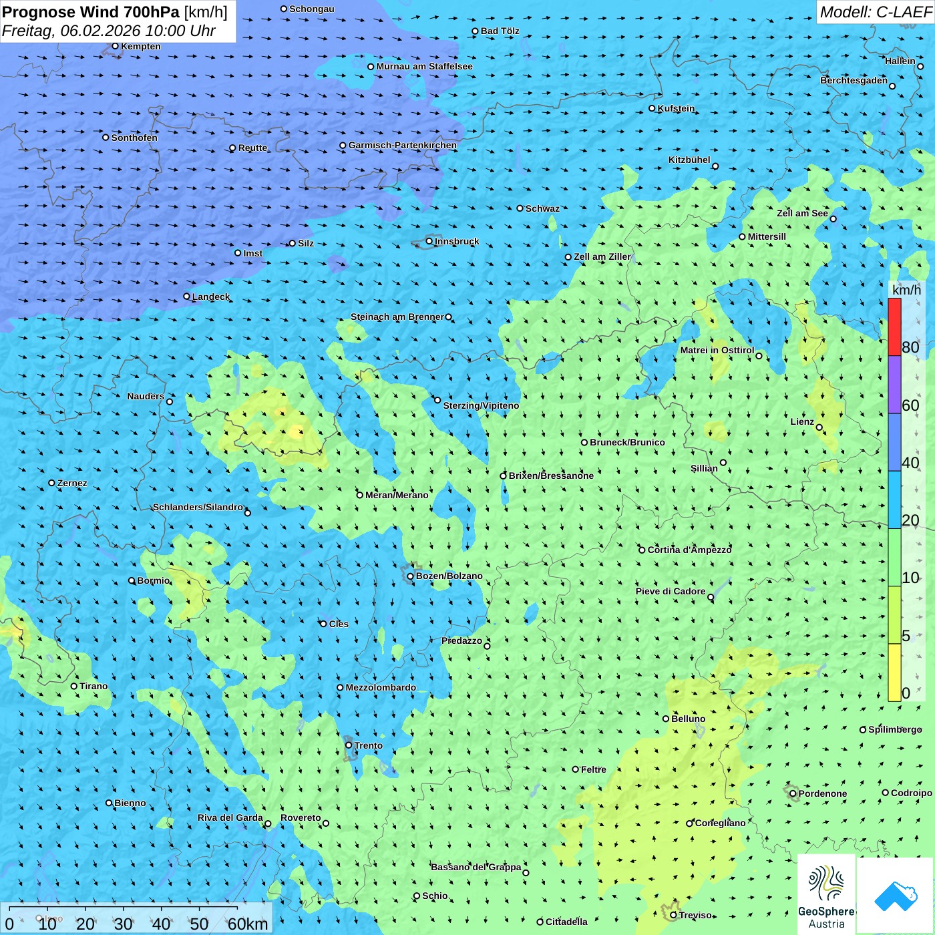The height and width of the screenshot is (935, 935).
Task: Click the GeoSphere Austria logo
Action: pyautogui.click(x=826, y=894)
